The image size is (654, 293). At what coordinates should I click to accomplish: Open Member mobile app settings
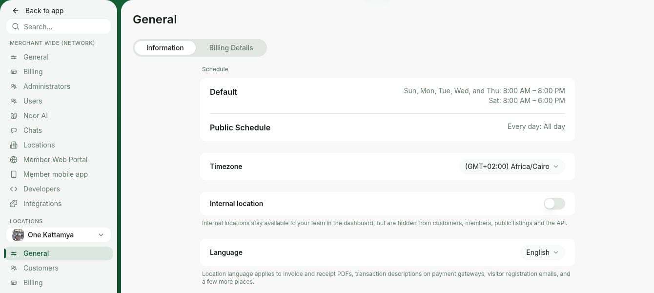pos(59,174)
